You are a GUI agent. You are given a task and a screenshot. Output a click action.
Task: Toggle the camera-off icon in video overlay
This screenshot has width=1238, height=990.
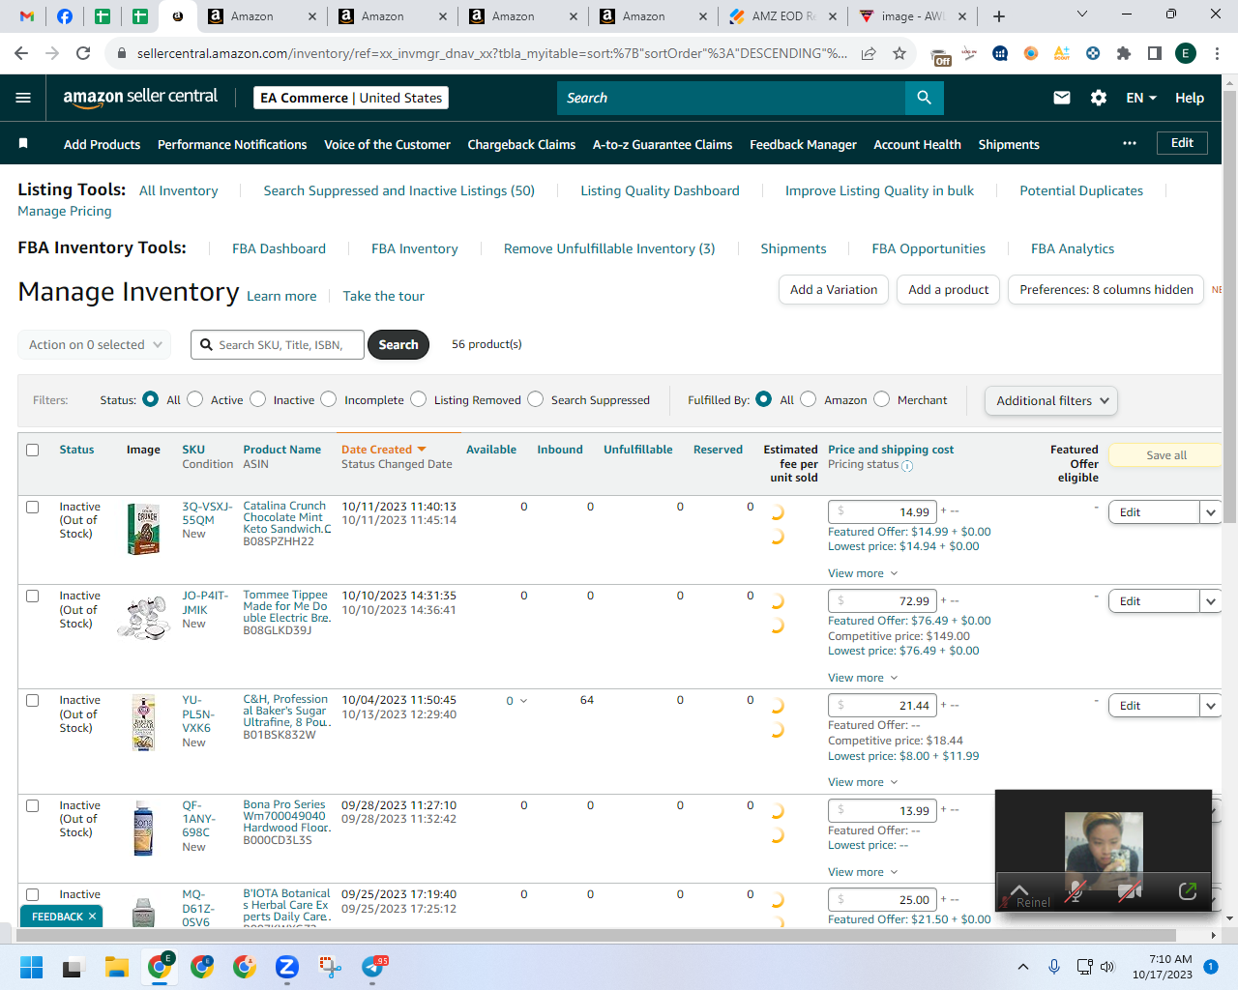(1129, 891)
